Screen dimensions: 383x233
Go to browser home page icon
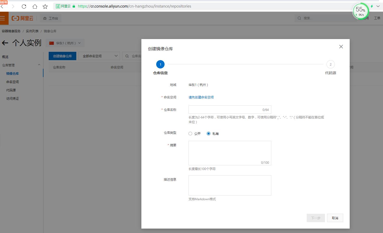[x=35, y=7]
